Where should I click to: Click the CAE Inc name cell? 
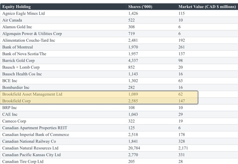click(x=10, y=114)
